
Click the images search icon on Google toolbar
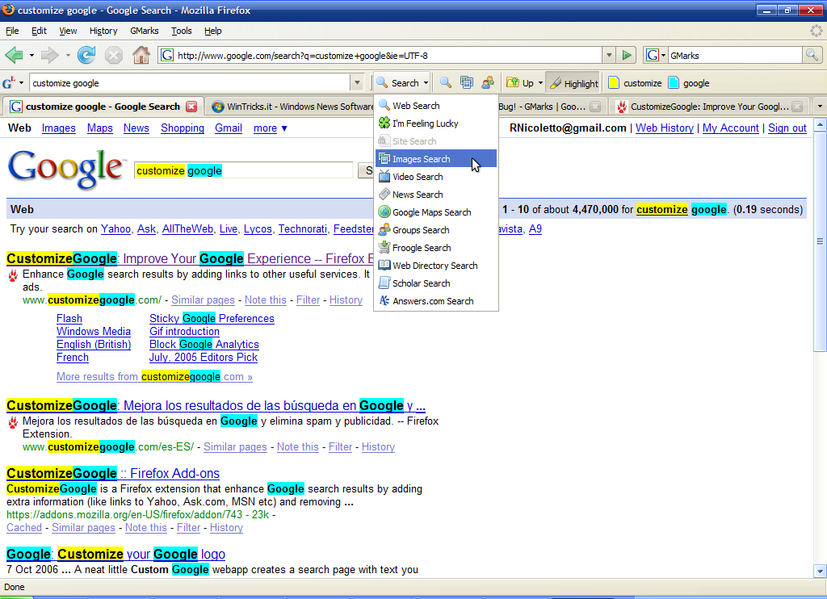click(x=467, y=83)
